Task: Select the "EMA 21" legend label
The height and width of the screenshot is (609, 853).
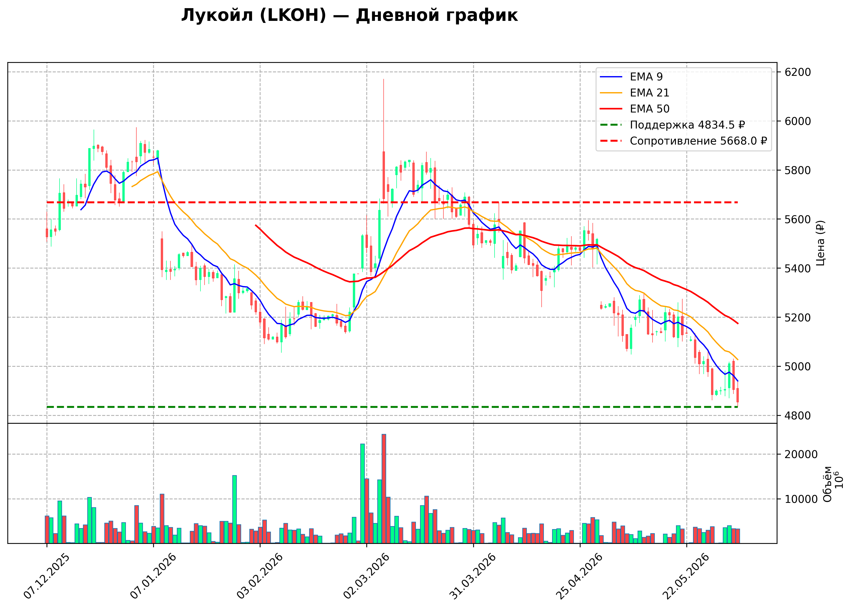Action: 649,93
